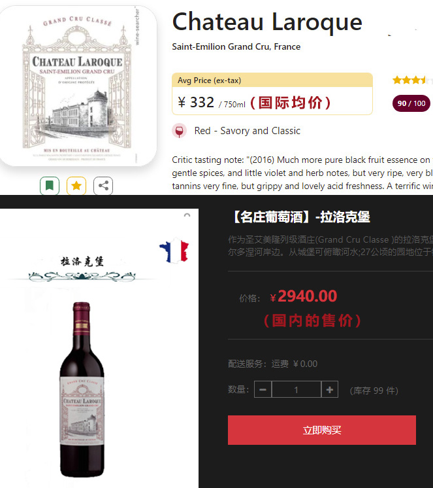The width and height of the screenshot is (433, 488).
Task: Click the ¥2940.00 price text
Action: [304, 296]
